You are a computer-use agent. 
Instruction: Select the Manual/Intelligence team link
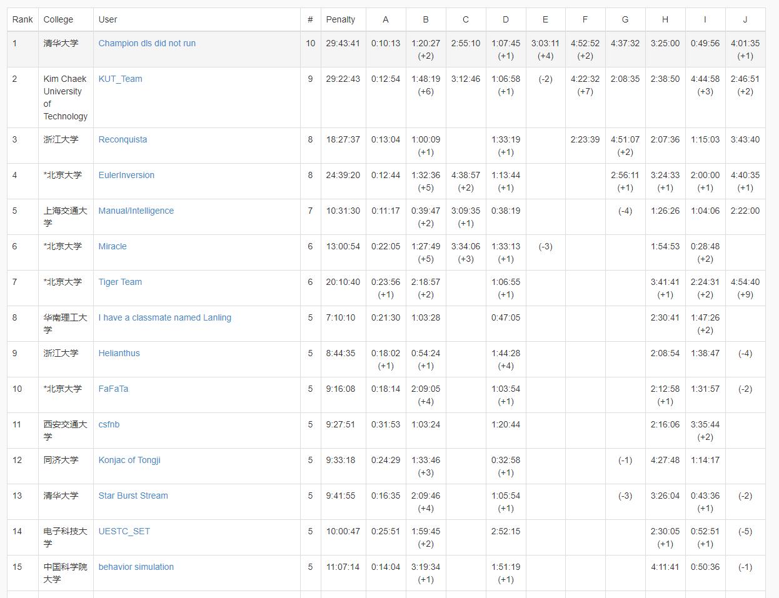click(x=136, y=211)
